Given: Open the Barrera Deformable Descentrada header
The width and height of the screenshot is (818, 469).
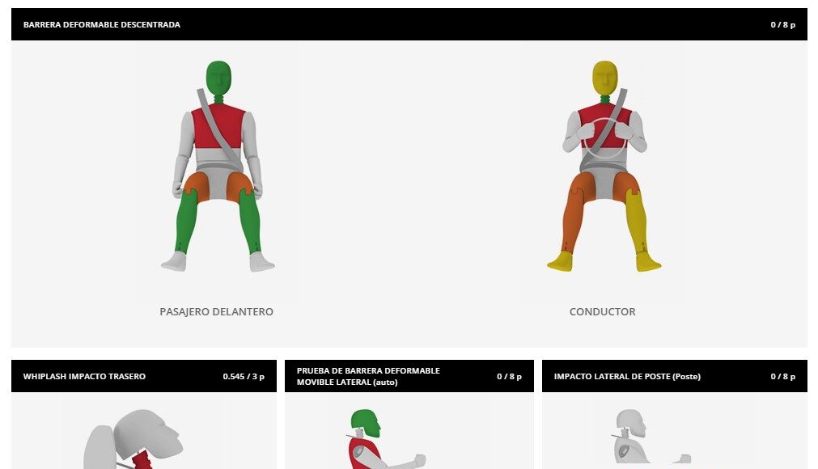Looking at the screenshot, I should [409, 24].
